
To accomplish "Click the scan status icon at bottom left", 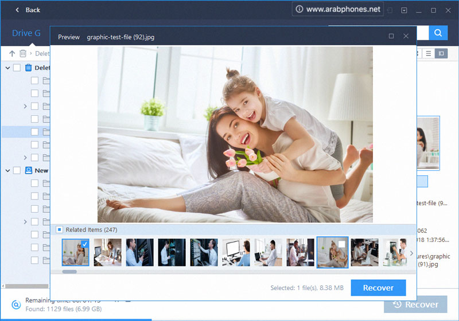I will [x=16, y=304].
